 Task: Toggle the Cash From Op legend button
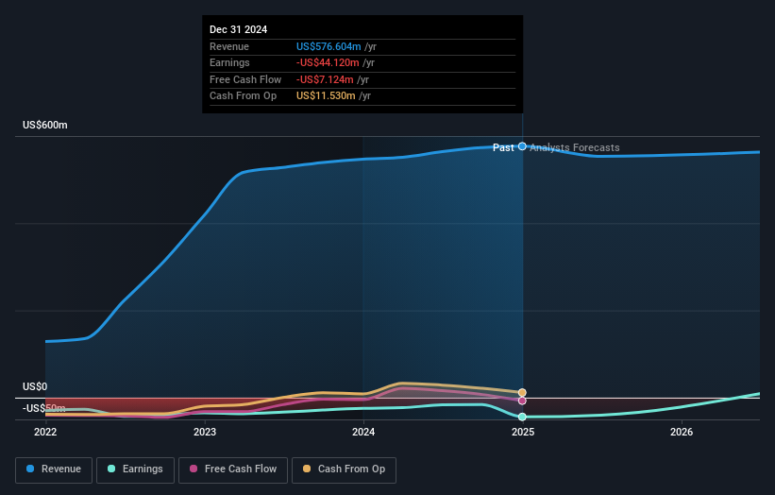344,469
